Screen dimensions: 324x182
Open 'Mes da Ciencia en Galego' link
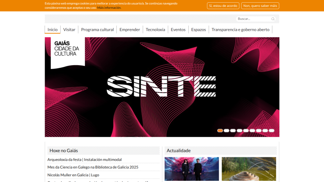[93, 167]
